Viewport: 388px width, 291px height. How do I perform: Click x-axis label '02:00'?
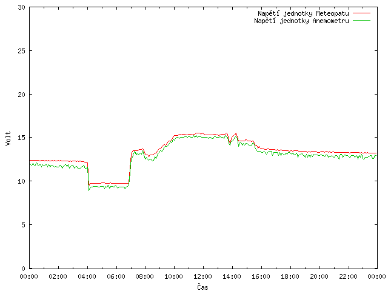[58, 276]
